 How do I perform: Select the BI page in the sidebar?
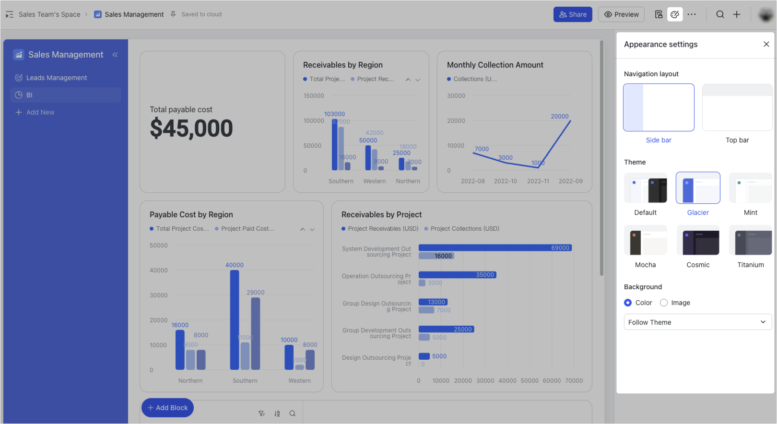66,95
